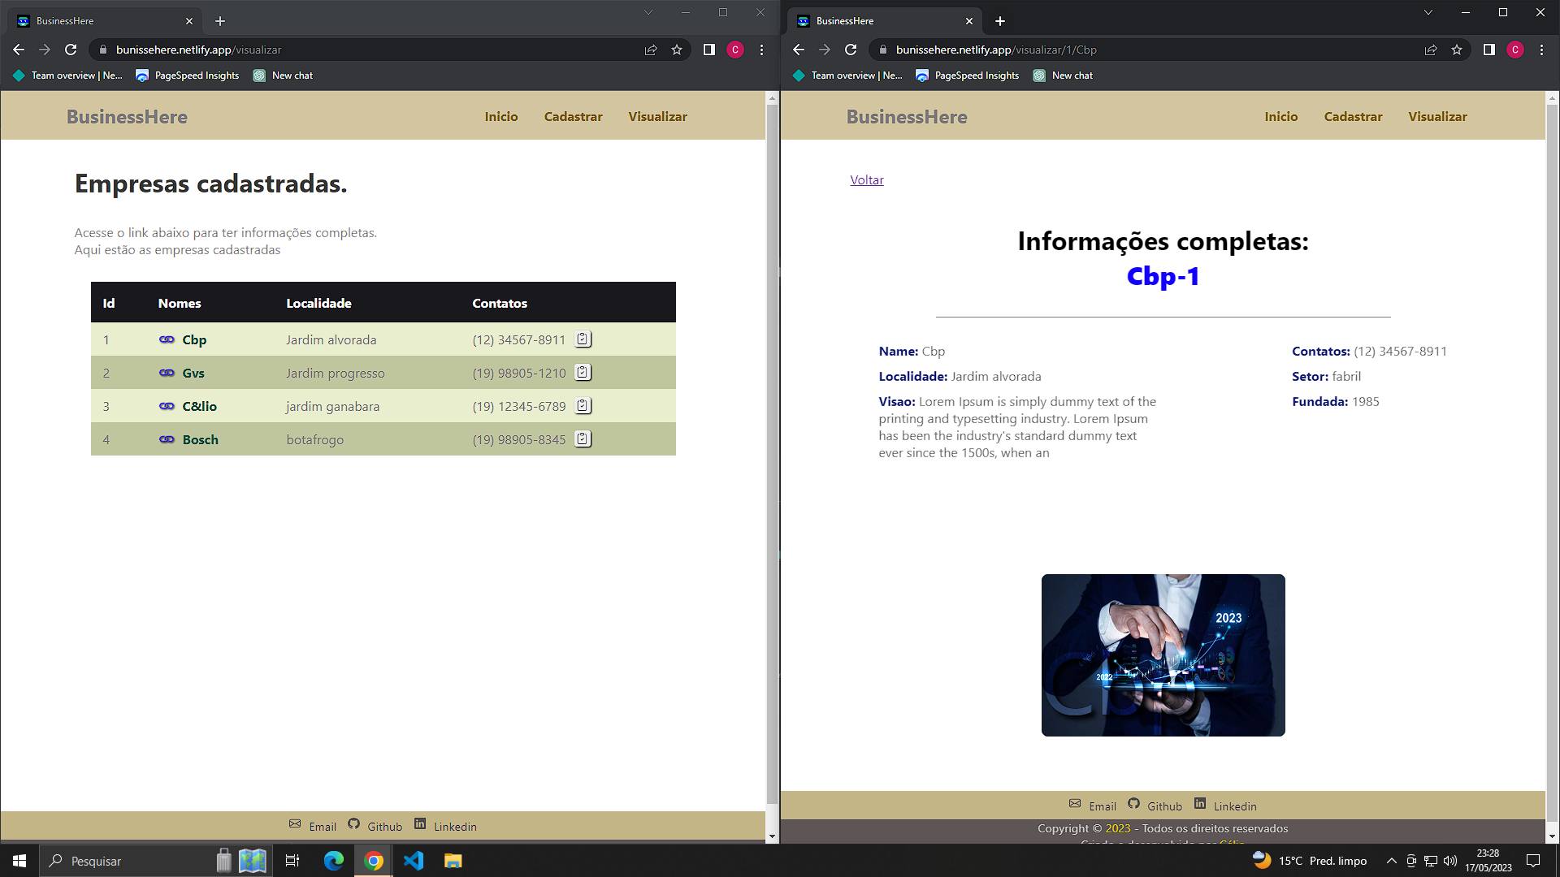
Task: Click the chain link icon beside C&lio
Action: 167,406
